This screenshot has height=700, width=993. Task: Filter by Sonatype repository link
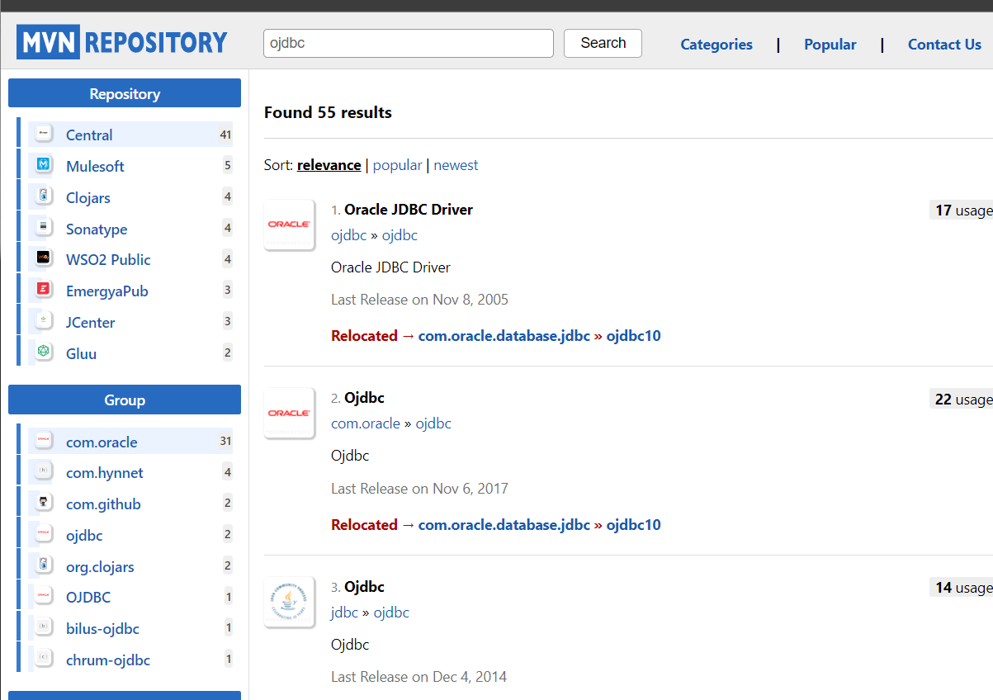coord(97,229)
